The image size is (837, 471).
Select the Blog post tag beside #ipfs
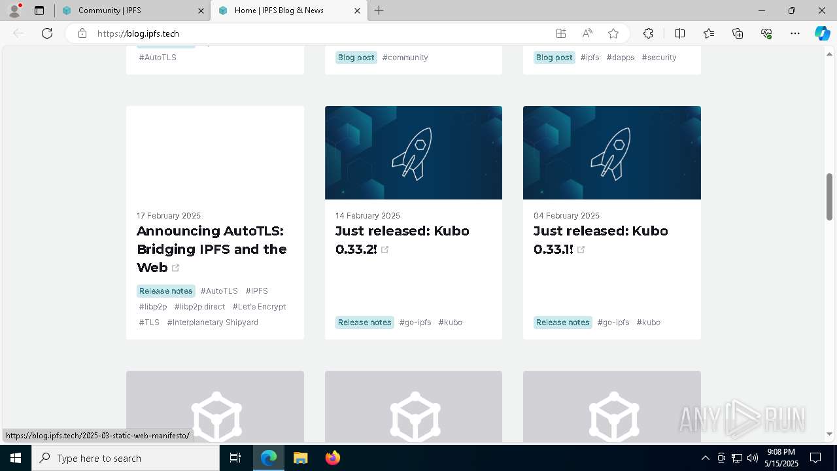[x=555, y=58]
